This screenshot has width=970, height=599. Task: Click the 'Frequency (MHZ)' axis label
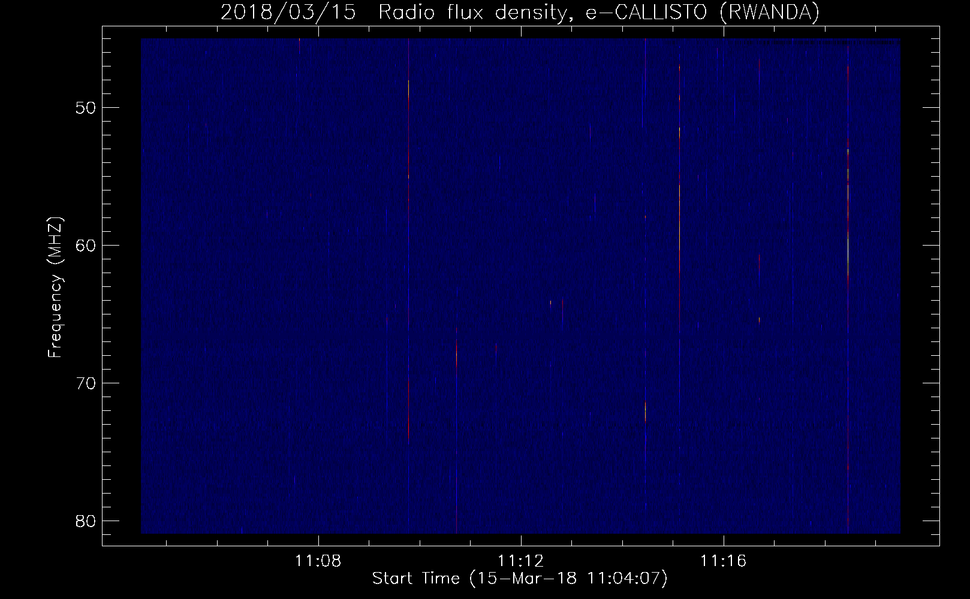[x=55, y=288]
